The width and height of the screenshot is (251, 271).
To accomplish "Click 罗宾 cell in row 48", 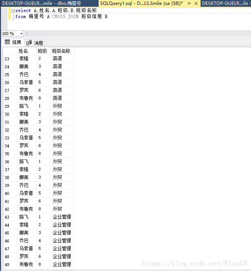I will [27, 257].
